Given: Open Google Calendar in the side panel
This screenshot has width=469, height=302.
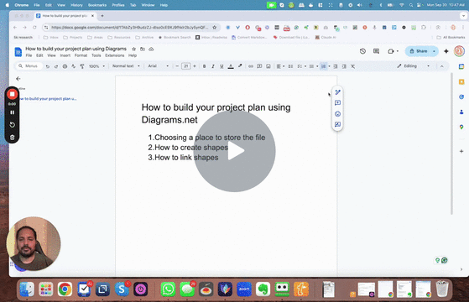Looking at the screenshot, I should point(461,66).
